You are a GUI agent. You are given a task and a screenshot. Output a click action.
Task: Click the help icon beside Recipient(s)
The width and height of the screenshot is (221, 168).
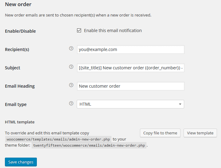pyautogui.click(x=71, y=48)
